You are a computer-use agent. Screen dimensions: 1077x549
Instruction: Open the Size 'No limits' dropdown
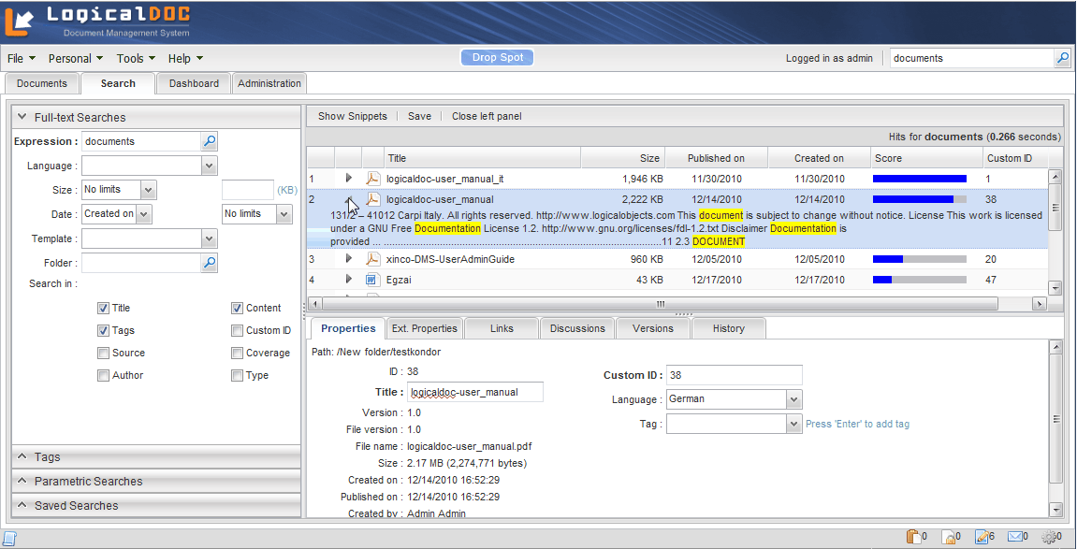click(x=149, y=190)
